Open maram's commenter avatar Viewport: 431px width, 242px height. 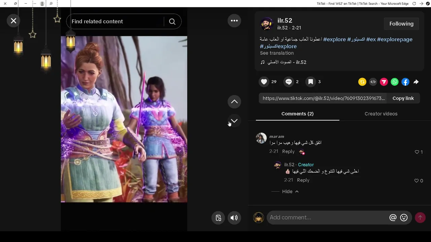tap(261, 138)
